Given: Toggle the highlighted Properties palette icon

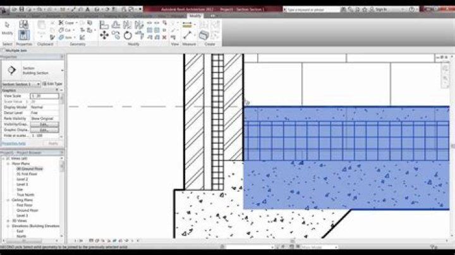Looking at the screenshot, I should coord(24,35).
